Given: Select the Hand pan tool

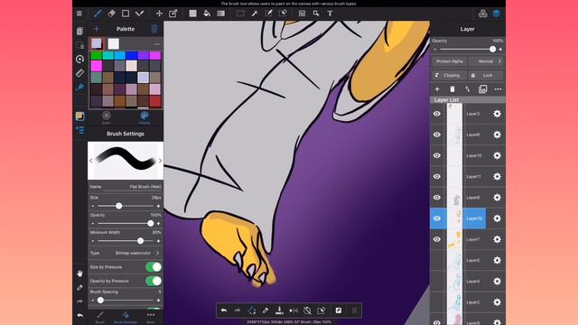Looking at the screenshot, I should (x=79, y=274).
